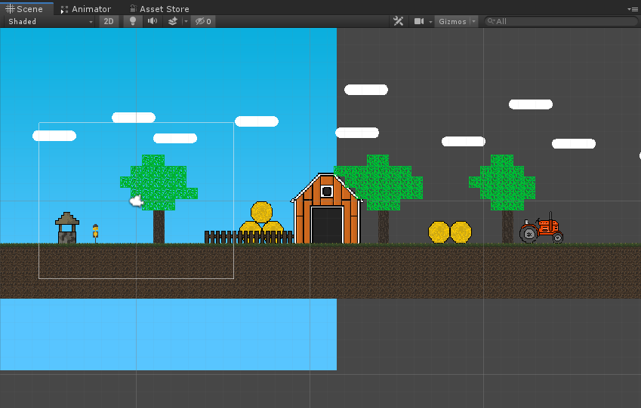
Task: Expand the Gizmos dropdown arrow
Action: click(x=474, y=22)
